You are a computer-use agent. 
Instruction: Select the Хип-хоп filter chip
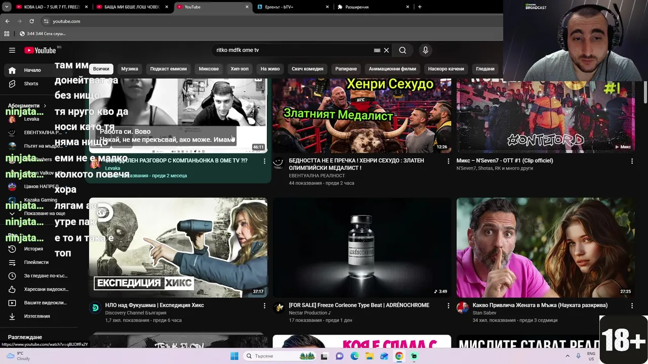(x=239, y=69)
